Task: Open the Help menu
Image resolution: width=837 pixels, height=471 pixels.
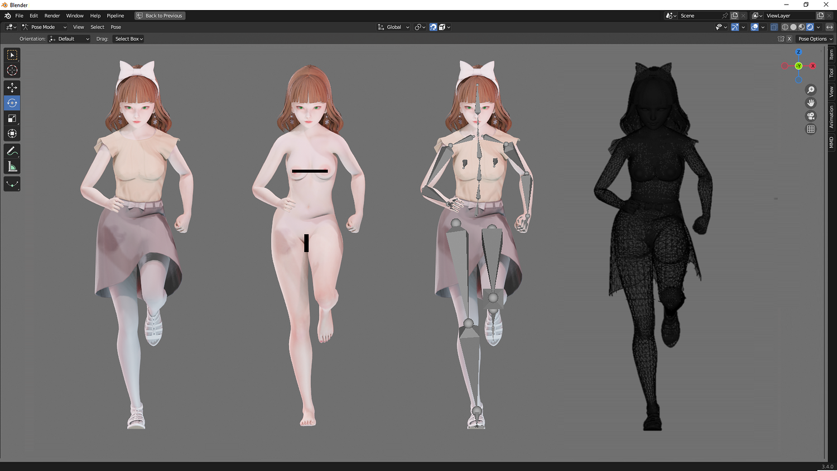Action: coord(95,16)
